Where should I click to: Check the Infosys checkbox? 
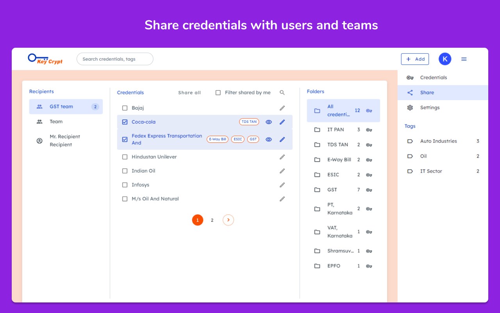125,185
